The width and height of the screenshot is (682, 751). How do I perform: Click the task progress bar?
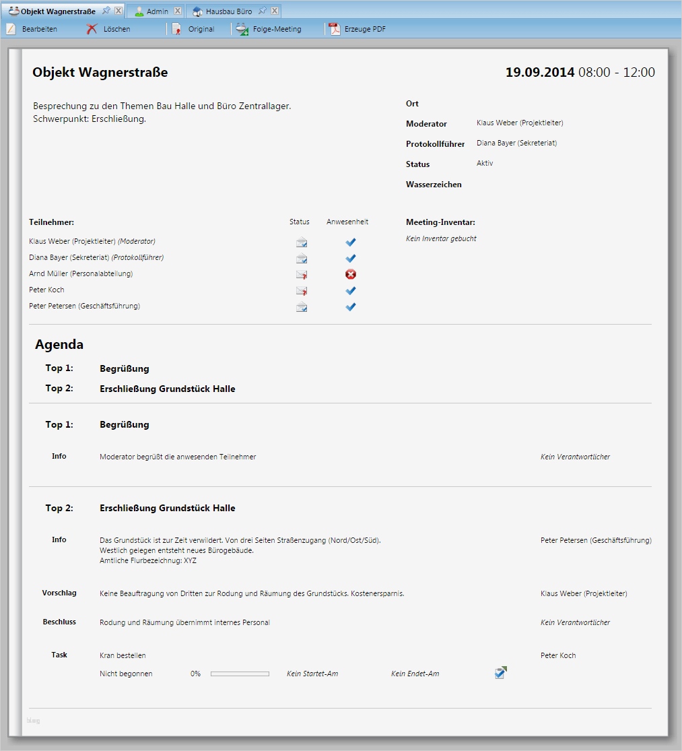[x=240, y=673]
